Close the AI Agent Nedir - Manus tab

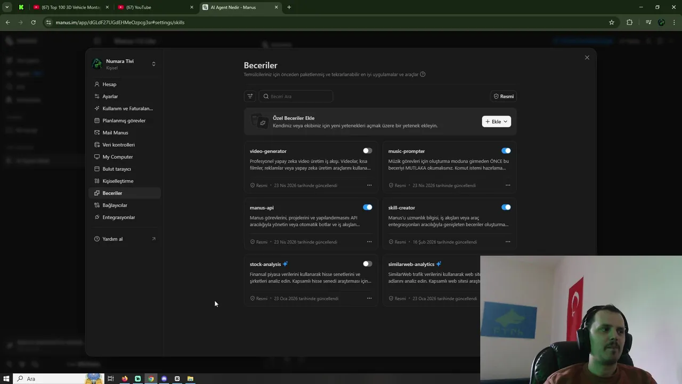[x=276, y=7]
